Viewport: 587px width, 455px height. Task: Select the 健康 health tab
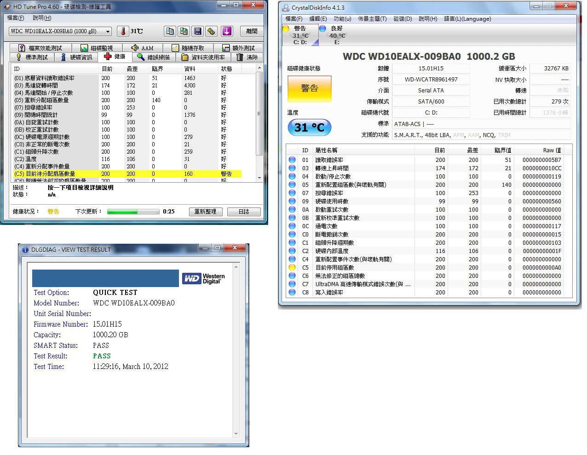[x=115, y=57]
